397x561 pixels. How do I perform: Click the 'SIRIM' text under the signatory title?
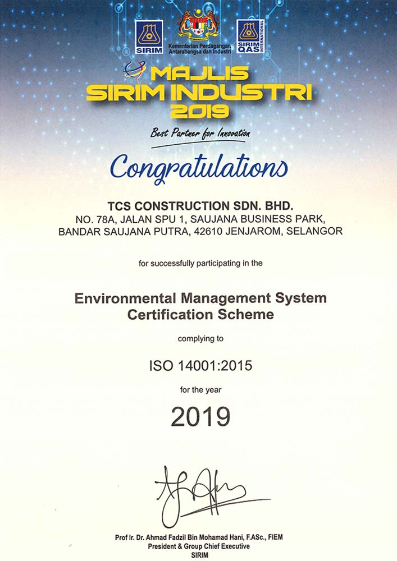pyautogui.click(x=199, y=555)
